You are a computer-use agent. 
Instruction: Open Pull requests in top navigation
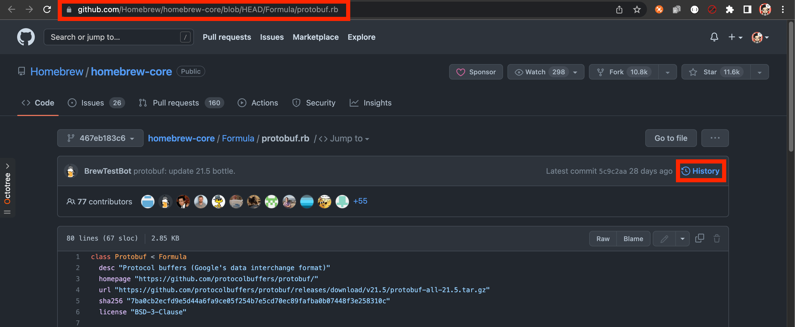point(227,37)
